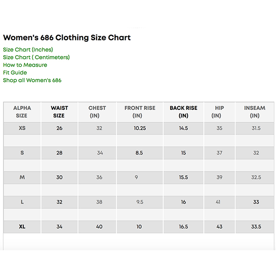Select the Hip (IN) column header

coord(219,112)
